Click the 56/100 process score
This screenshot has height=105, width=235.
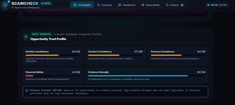[x=201, y=52]
